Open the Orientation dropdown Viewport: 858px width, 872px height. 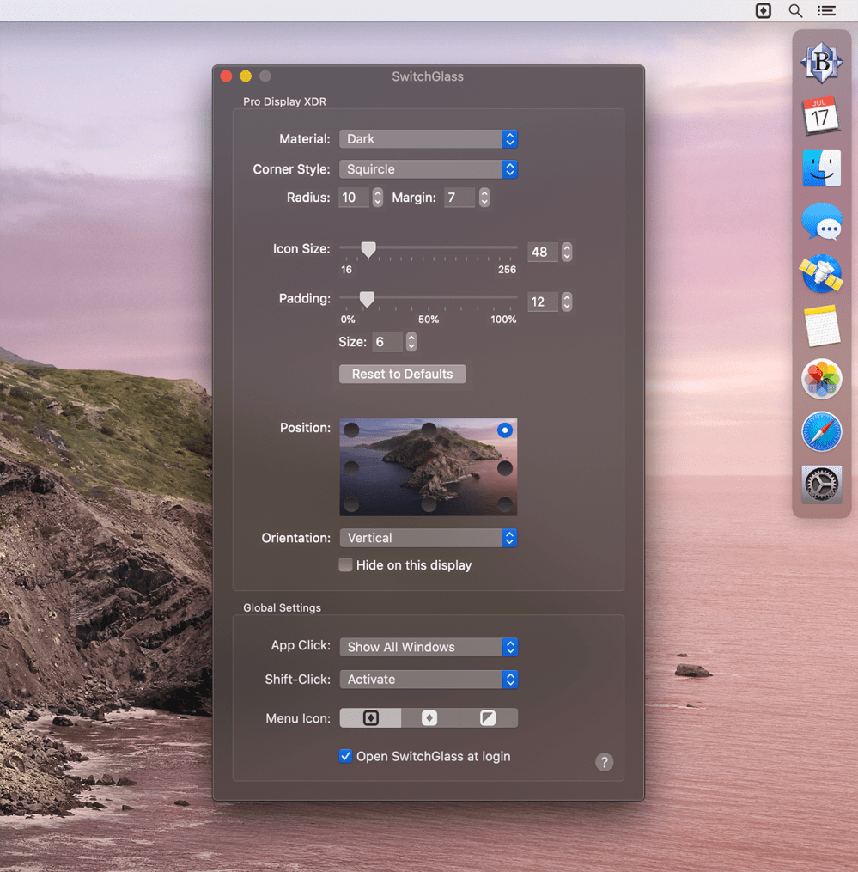(428, 538)
